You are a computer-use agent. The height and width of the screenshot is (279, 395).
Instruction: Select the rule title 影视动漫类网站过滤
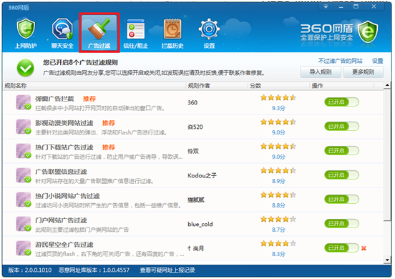[x=64, y=123]
